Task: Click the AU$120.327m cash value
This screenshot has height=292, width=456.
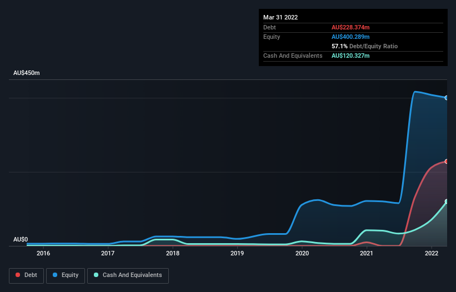Action: 350,56
